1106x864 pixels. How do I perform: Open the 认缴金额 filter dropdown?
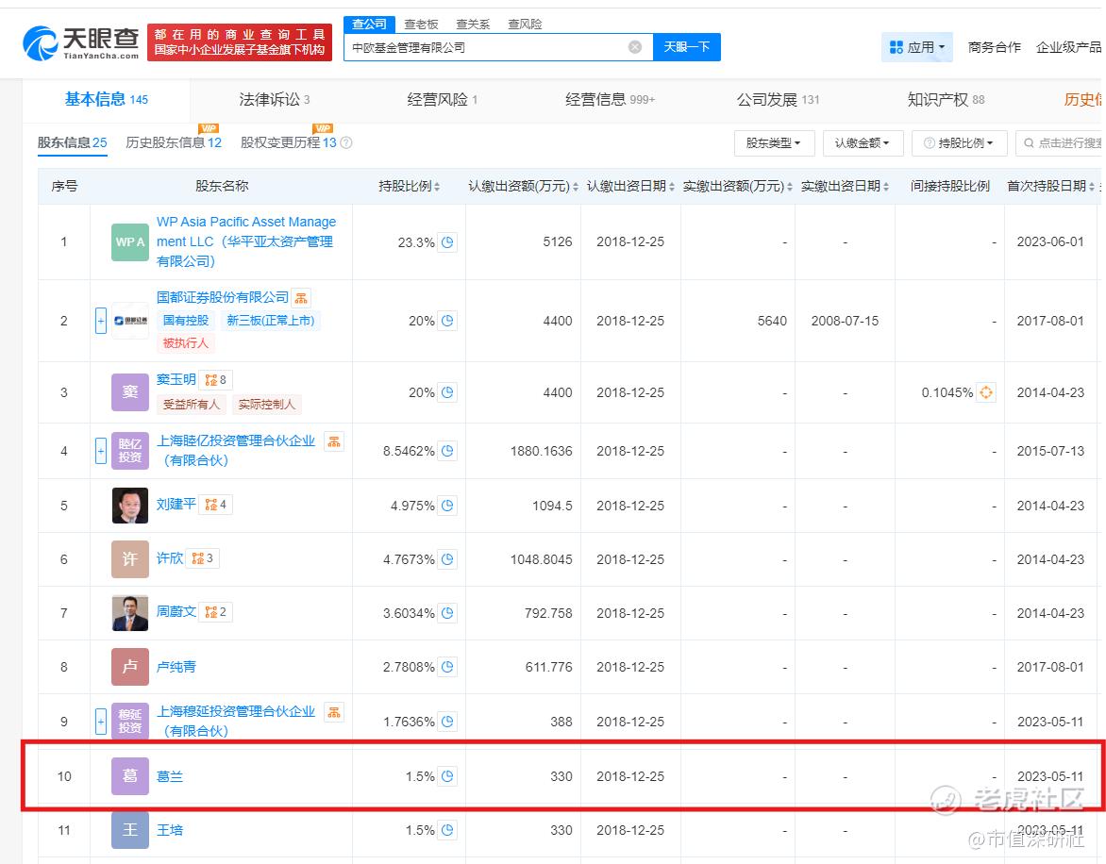point(862,143)
